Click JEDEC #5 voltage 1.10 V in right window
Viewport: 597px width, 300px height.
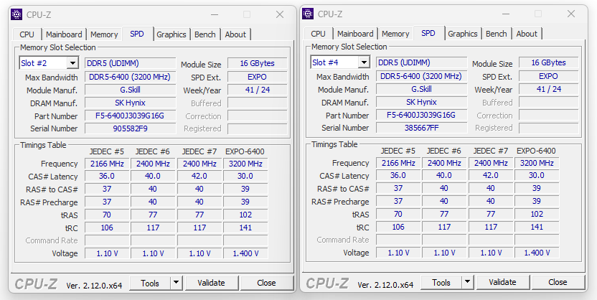click(x=398, y=253)
